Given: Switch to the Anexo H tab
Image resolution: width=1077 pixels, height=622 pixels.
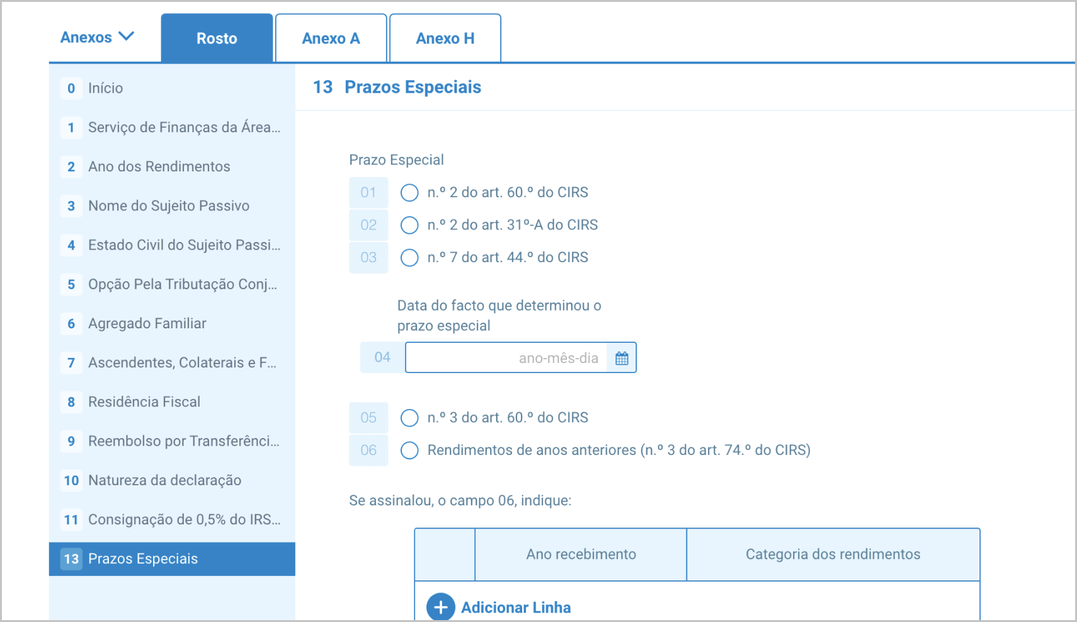Looking at the screenshot, I should coord(445,38).
